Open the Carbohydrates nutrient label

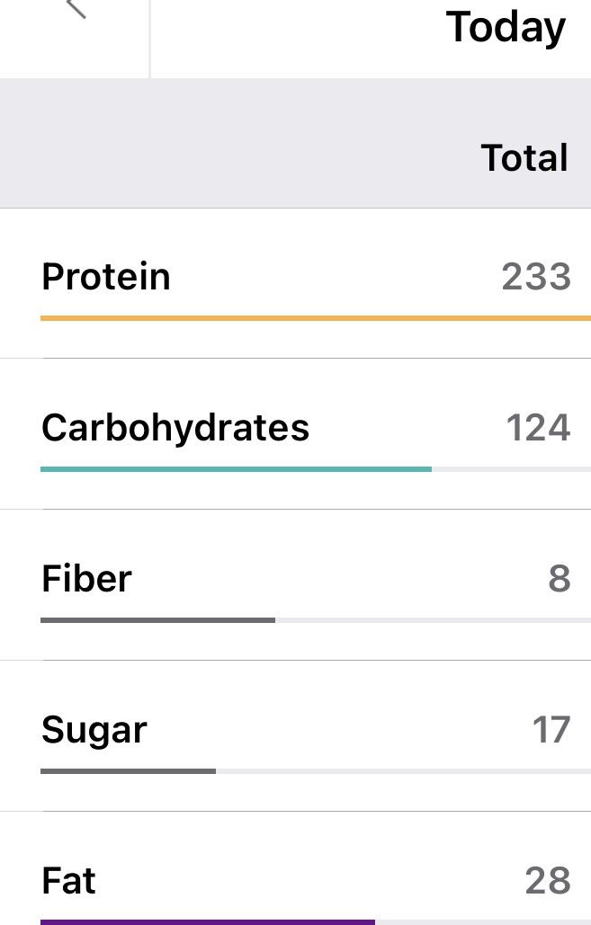(175, 427)
